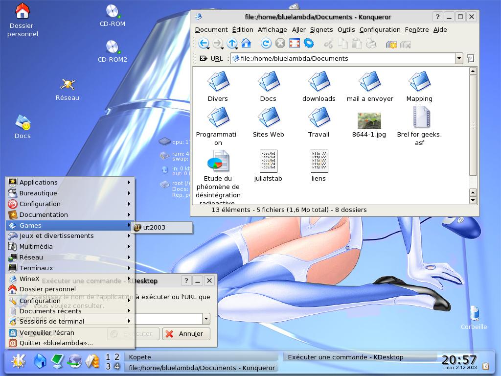Expand Jeux et divertissements submenu

[x=70, y=235]
